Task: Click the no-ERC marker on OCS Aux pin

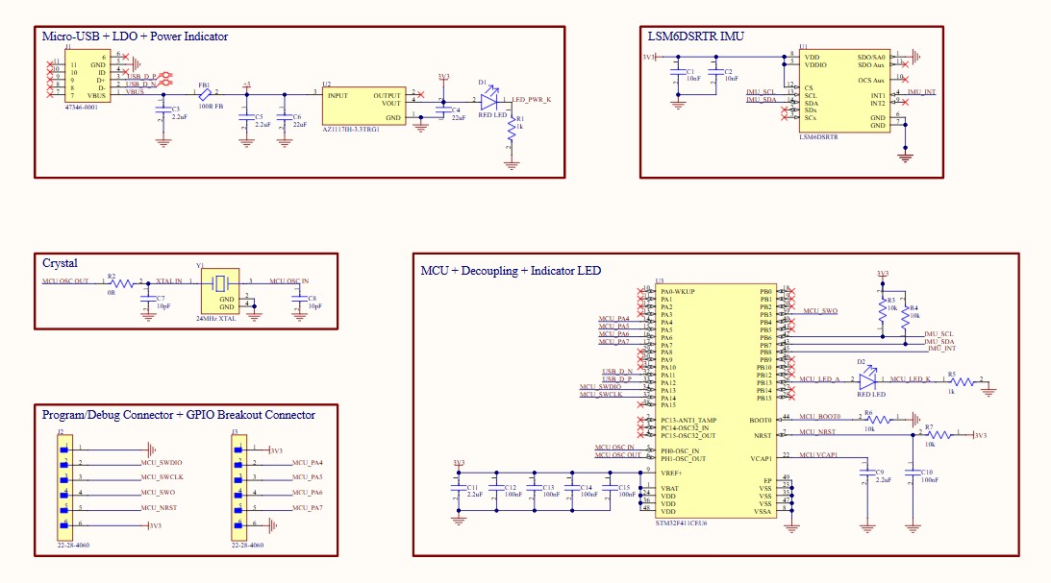Action: (x=904, y=80)
